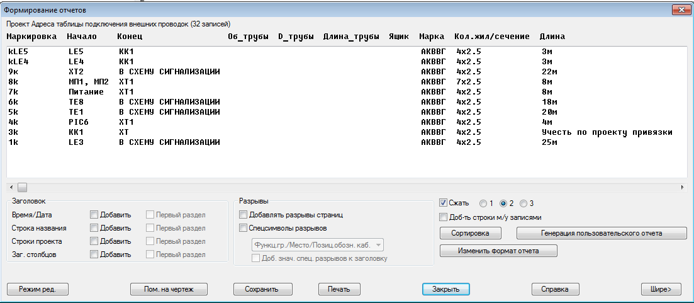Viewport: 694px width, 303px height.
Task: Check Добавить for Время/Дата
Action: [x=94, y=215]
